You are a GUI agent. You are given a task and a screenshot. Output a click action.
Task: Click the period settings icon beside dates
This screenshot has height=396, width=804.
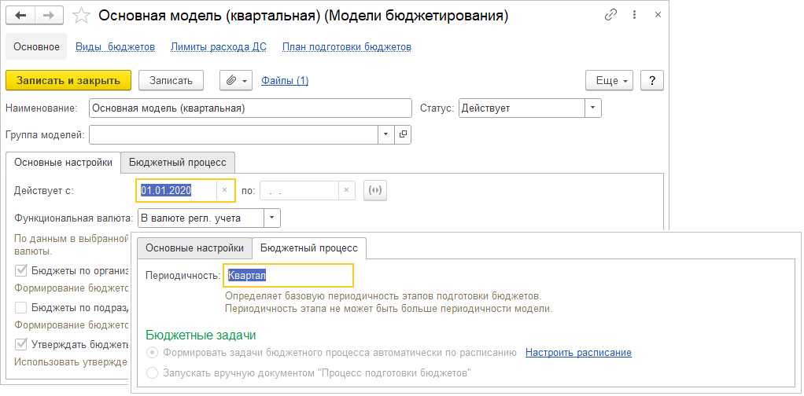(375, 190)
